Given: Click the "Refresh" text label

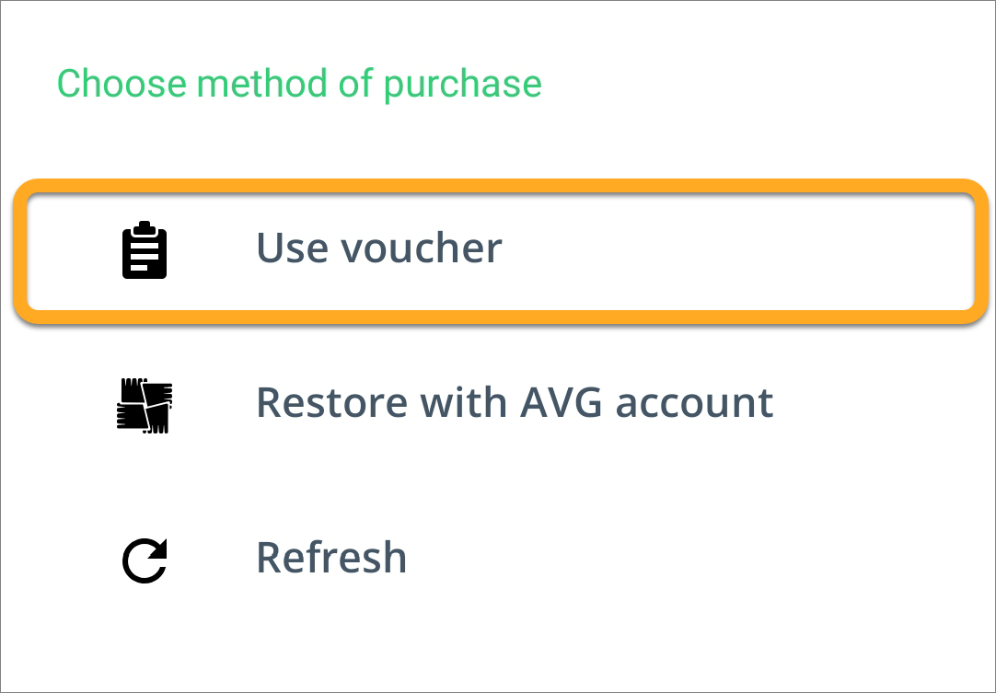Looking at the screenshot, I should click(x=331, y=557).
